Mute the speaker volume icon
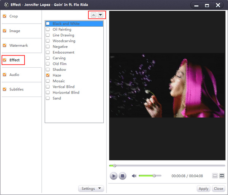228x195 pixels. click(x=134, y=176)
